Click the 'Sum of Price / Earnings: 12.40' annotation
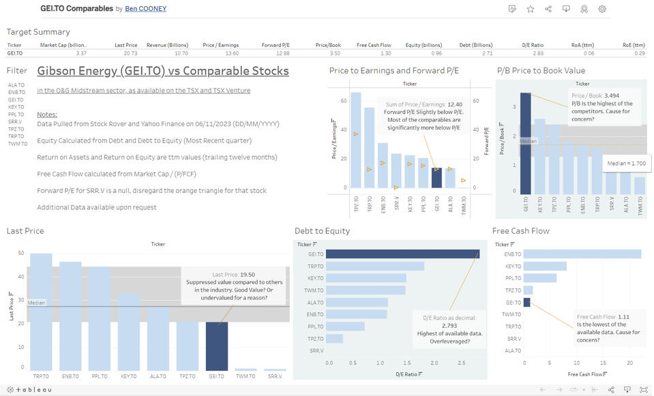The width and height of the screenshot is (654, 396). tap(423, 116)
